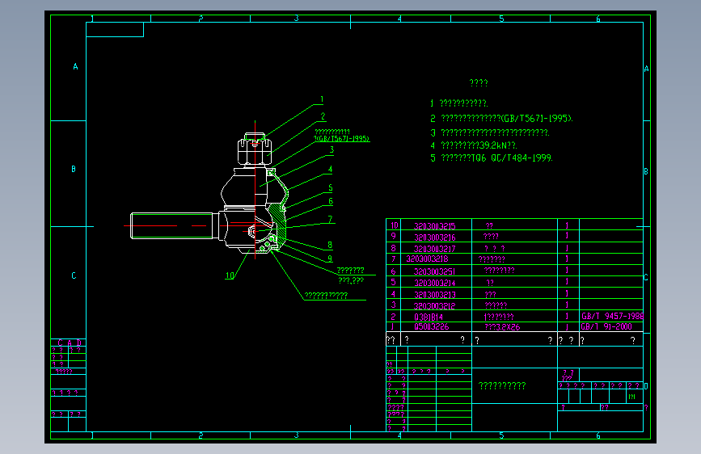Viewport: 701px width, 454px height.
Task: Click callout number 7 on the drawing
Action: (331, 219)
